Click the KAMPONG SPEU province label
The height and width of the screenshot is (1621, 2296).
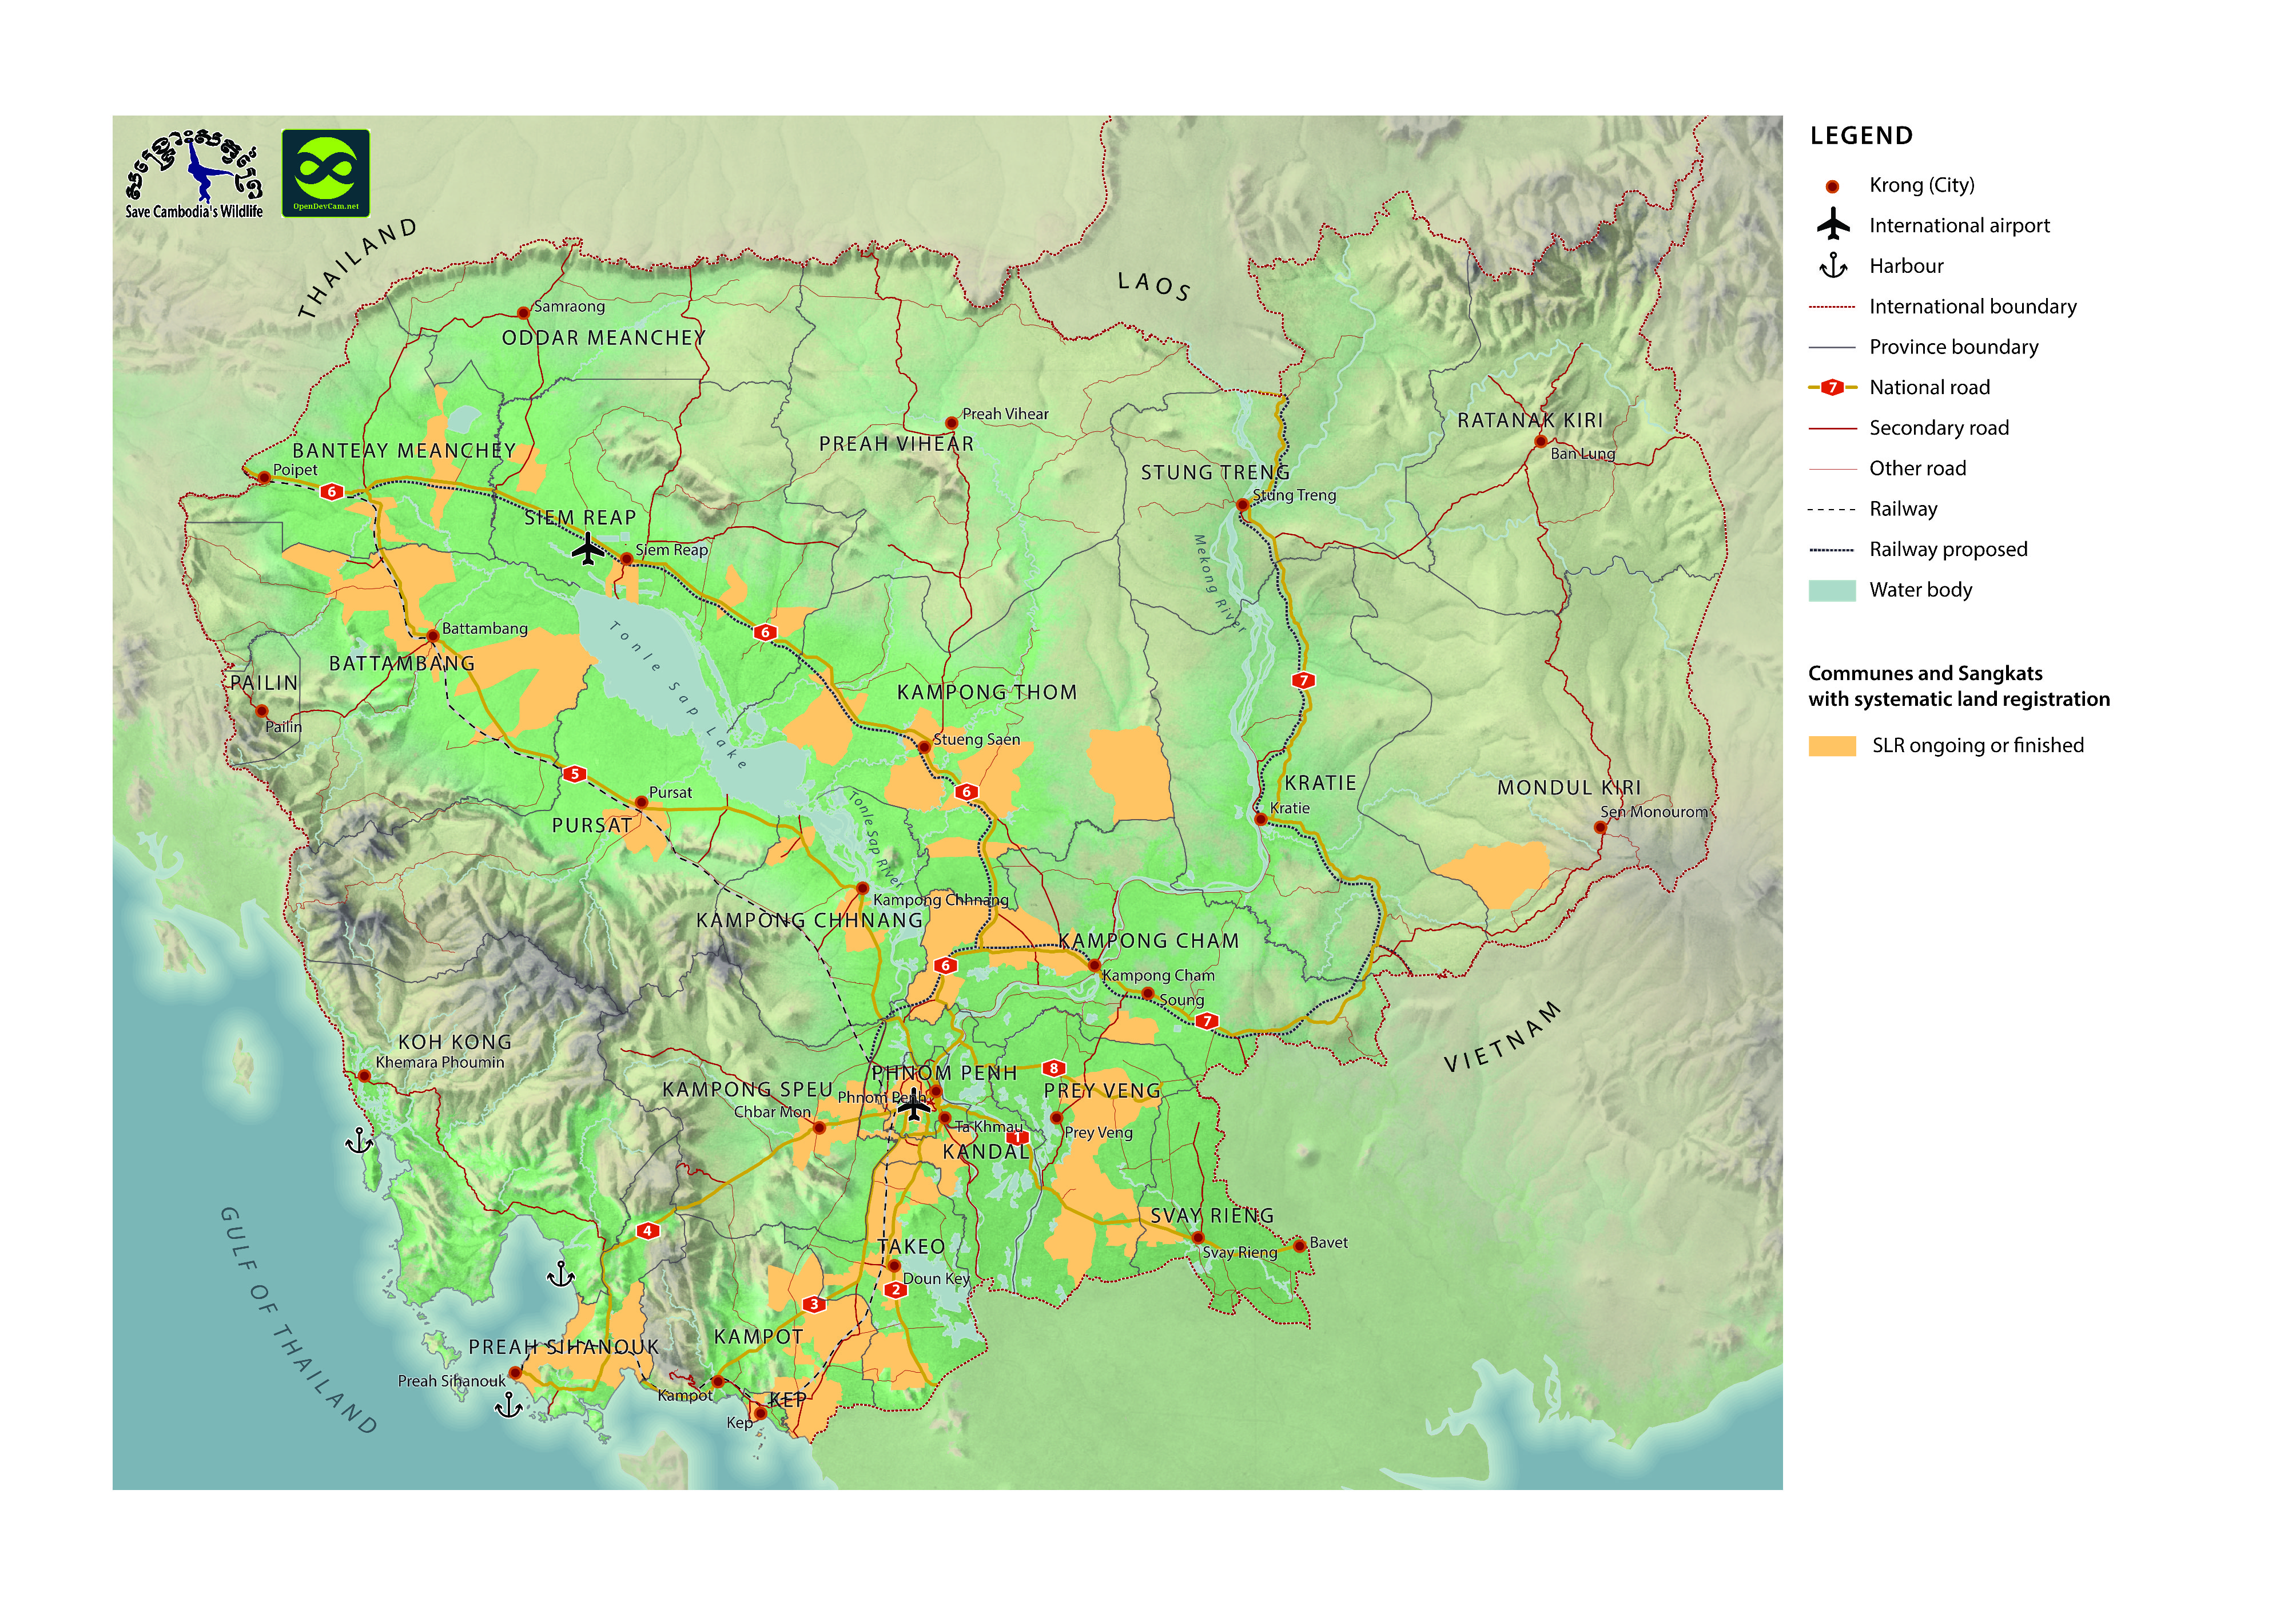coord(747,1090)
